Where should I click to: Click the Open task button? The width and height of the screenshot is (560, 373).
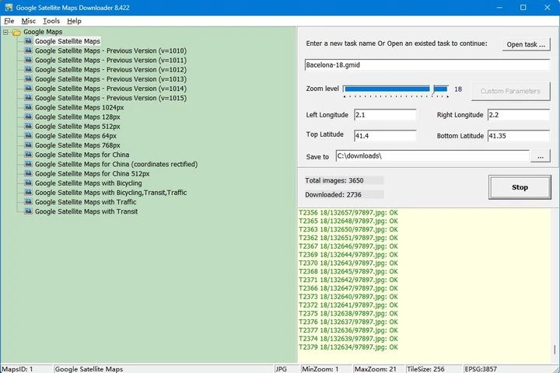click(x=526, y=44)
